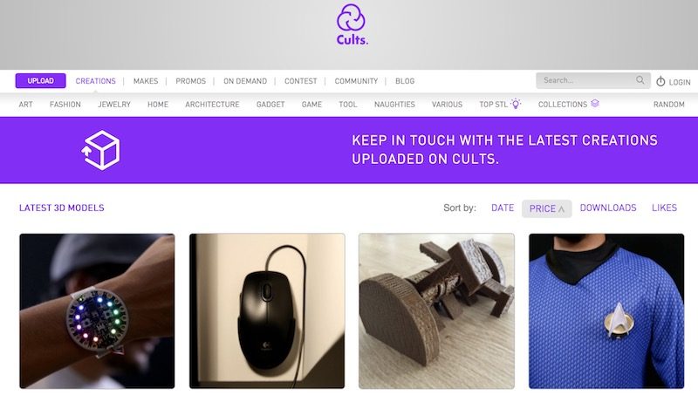This screenshot has height=395, width=698.
Task: Click the Collections stack icon
Action: click(595, 104)
